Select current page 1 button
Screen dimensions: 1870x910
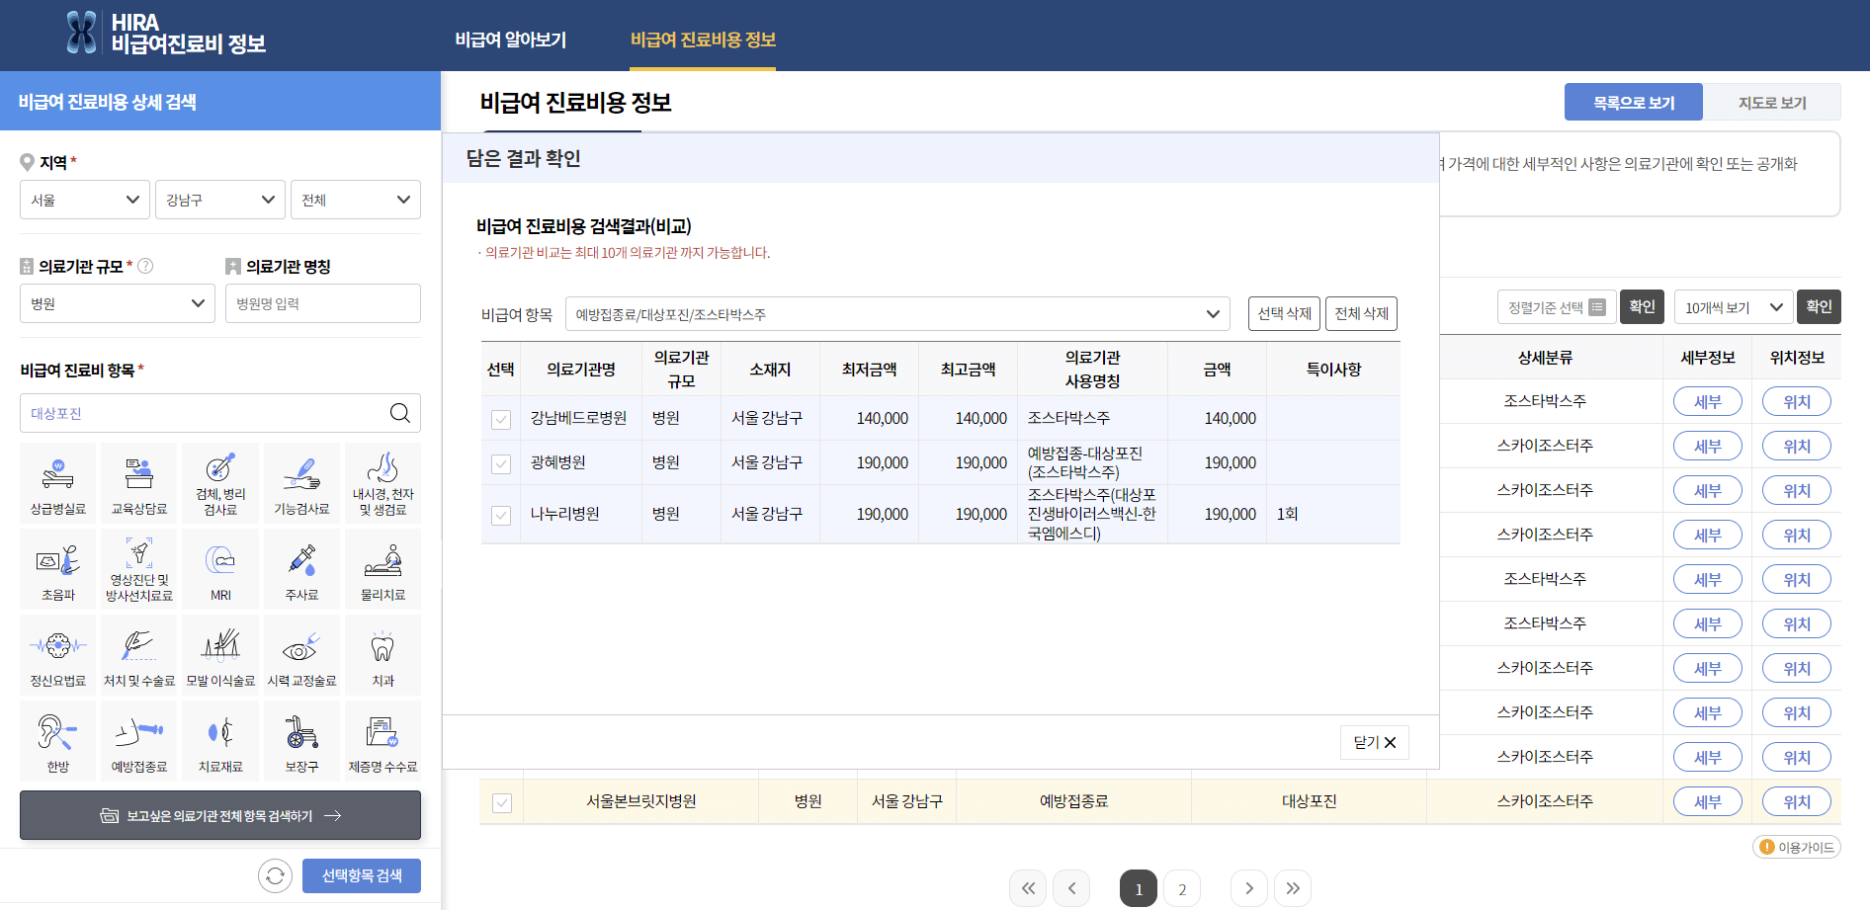[x=1139, y=888]
